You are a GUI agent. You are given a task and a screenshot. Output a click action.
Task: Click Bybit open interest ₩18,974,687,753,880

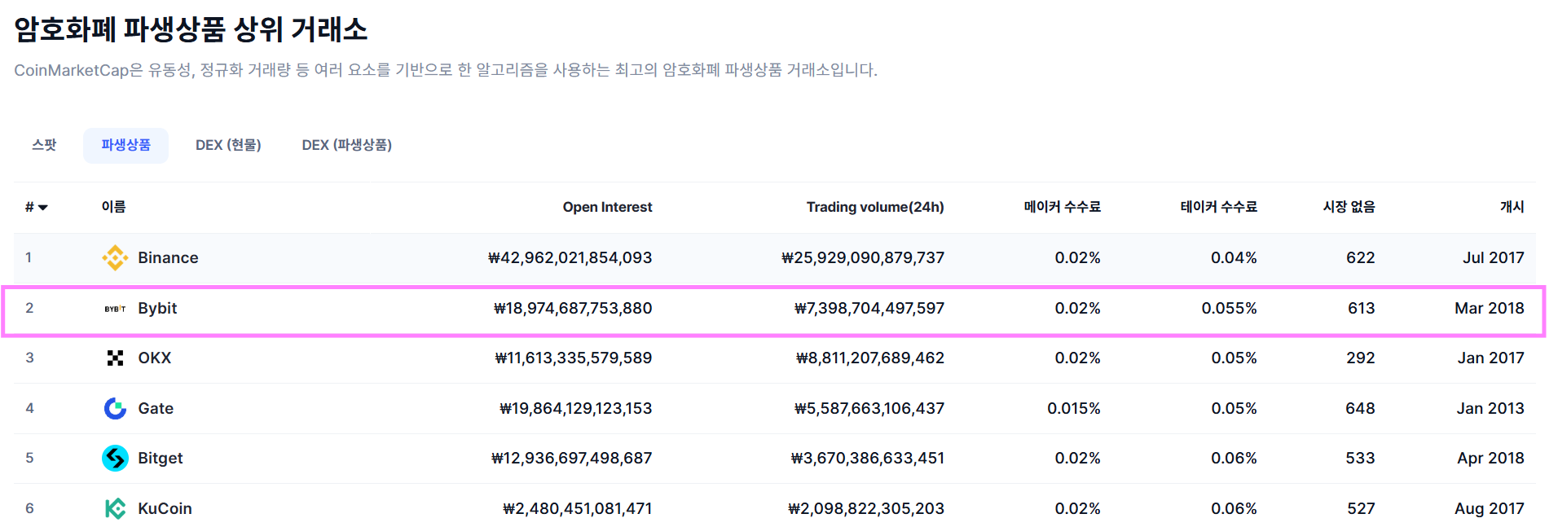(573, 309)
